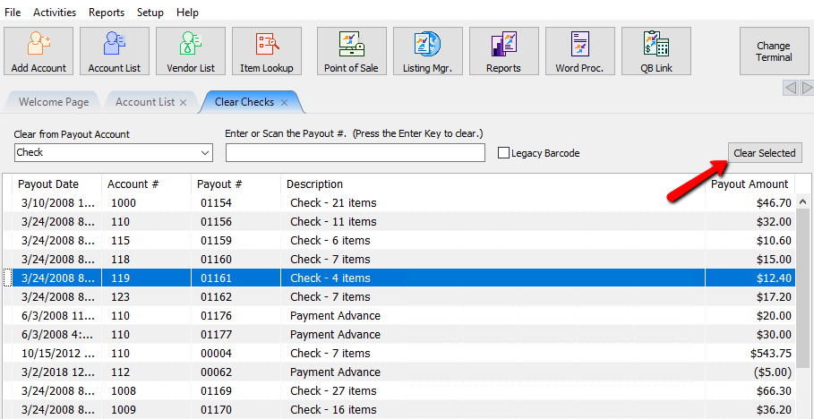
Task: Sort by the Description column header
Action: click(x=493, y=184)
